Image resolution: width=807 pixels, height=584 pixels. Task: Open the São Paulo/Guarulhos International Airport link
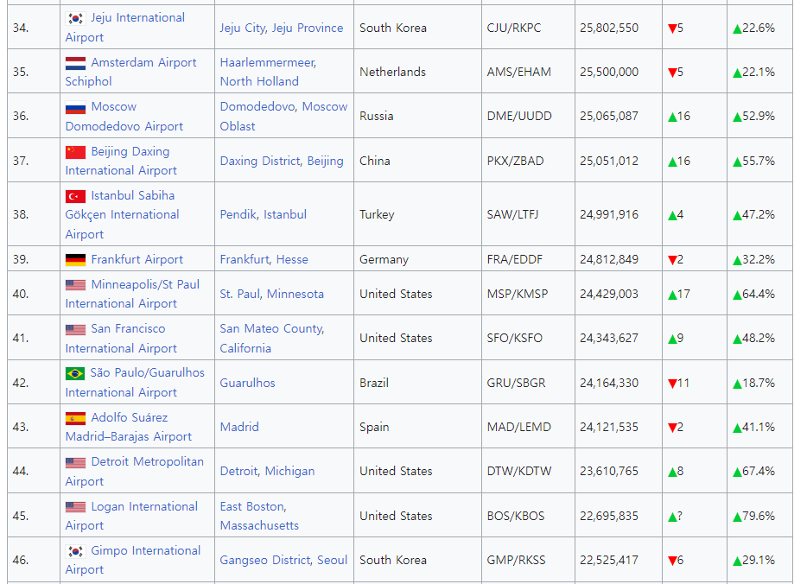(135, 383)
